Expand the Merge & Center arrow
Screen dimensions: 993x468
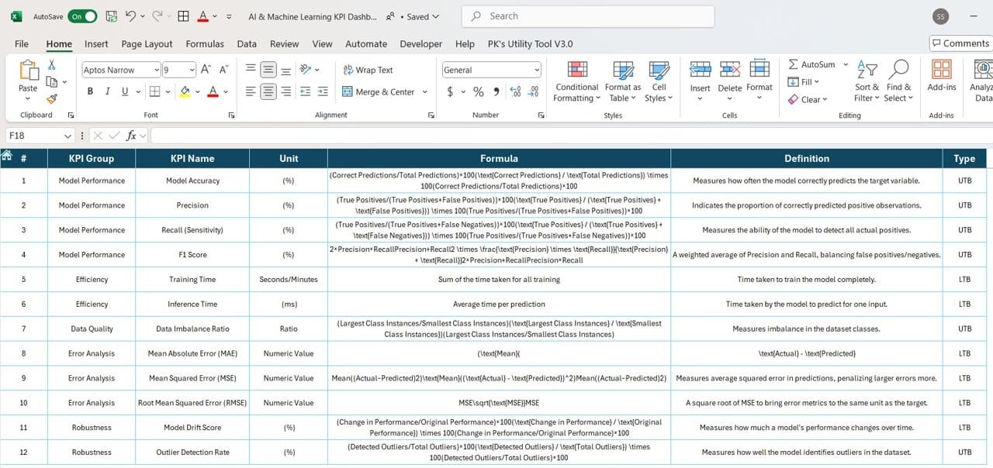425,91
